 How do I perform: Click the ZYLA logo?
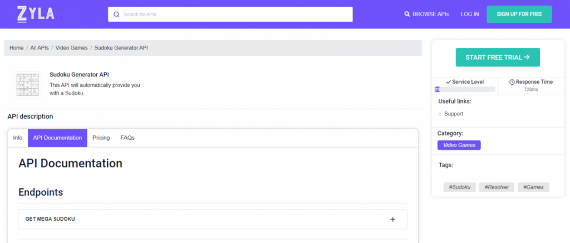[36, 14]
